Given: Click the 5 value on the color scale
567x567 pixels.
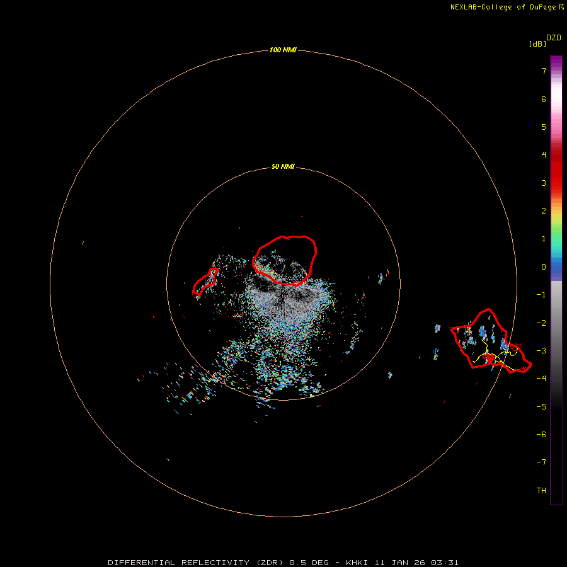Looking at the screenshot, I should point(544,127).
